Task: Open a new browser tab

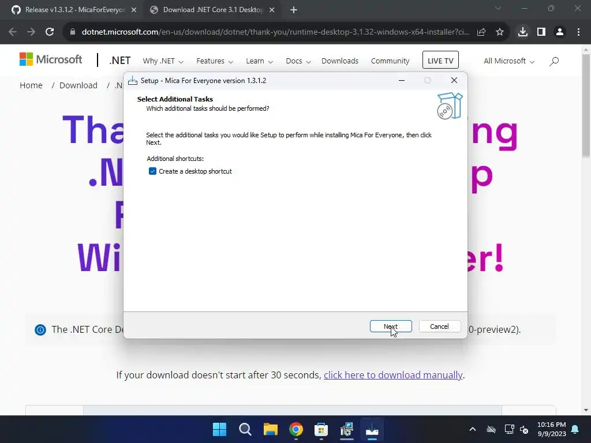Action: tap(294, 10)
